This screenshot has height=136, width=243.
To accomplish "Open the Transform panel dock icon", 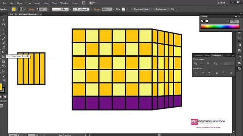I will coord(239,58).
